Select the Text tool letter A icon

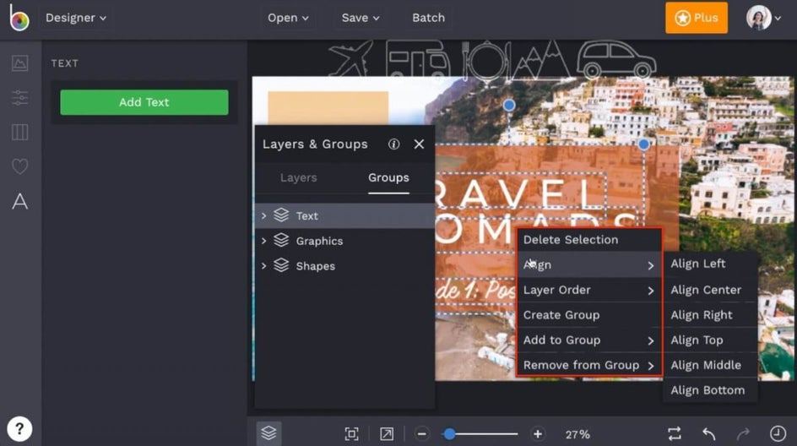pyautogui.click(x=19, y=201)
